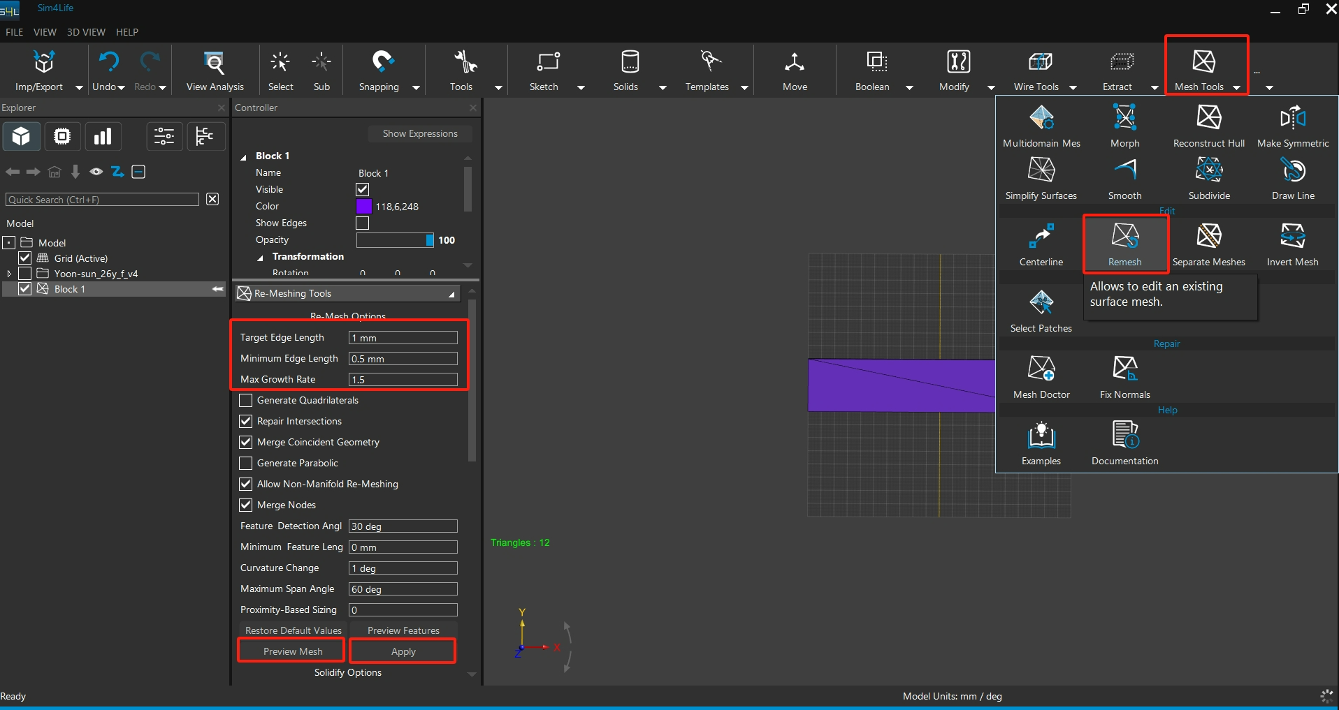Choose the Invert Mesh tool

(1292, 237)
